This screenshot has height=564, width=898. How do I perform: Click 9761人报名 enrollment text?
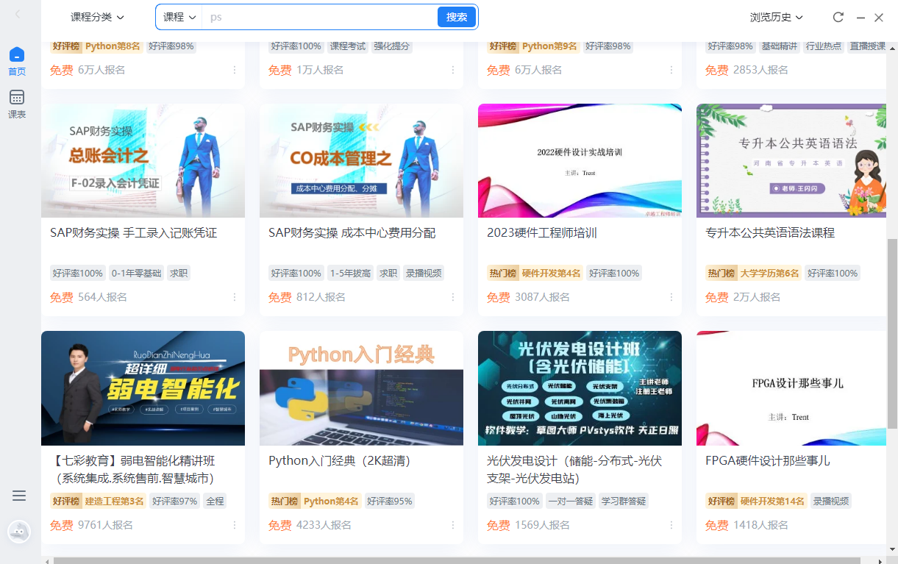(x=105, y=525)
